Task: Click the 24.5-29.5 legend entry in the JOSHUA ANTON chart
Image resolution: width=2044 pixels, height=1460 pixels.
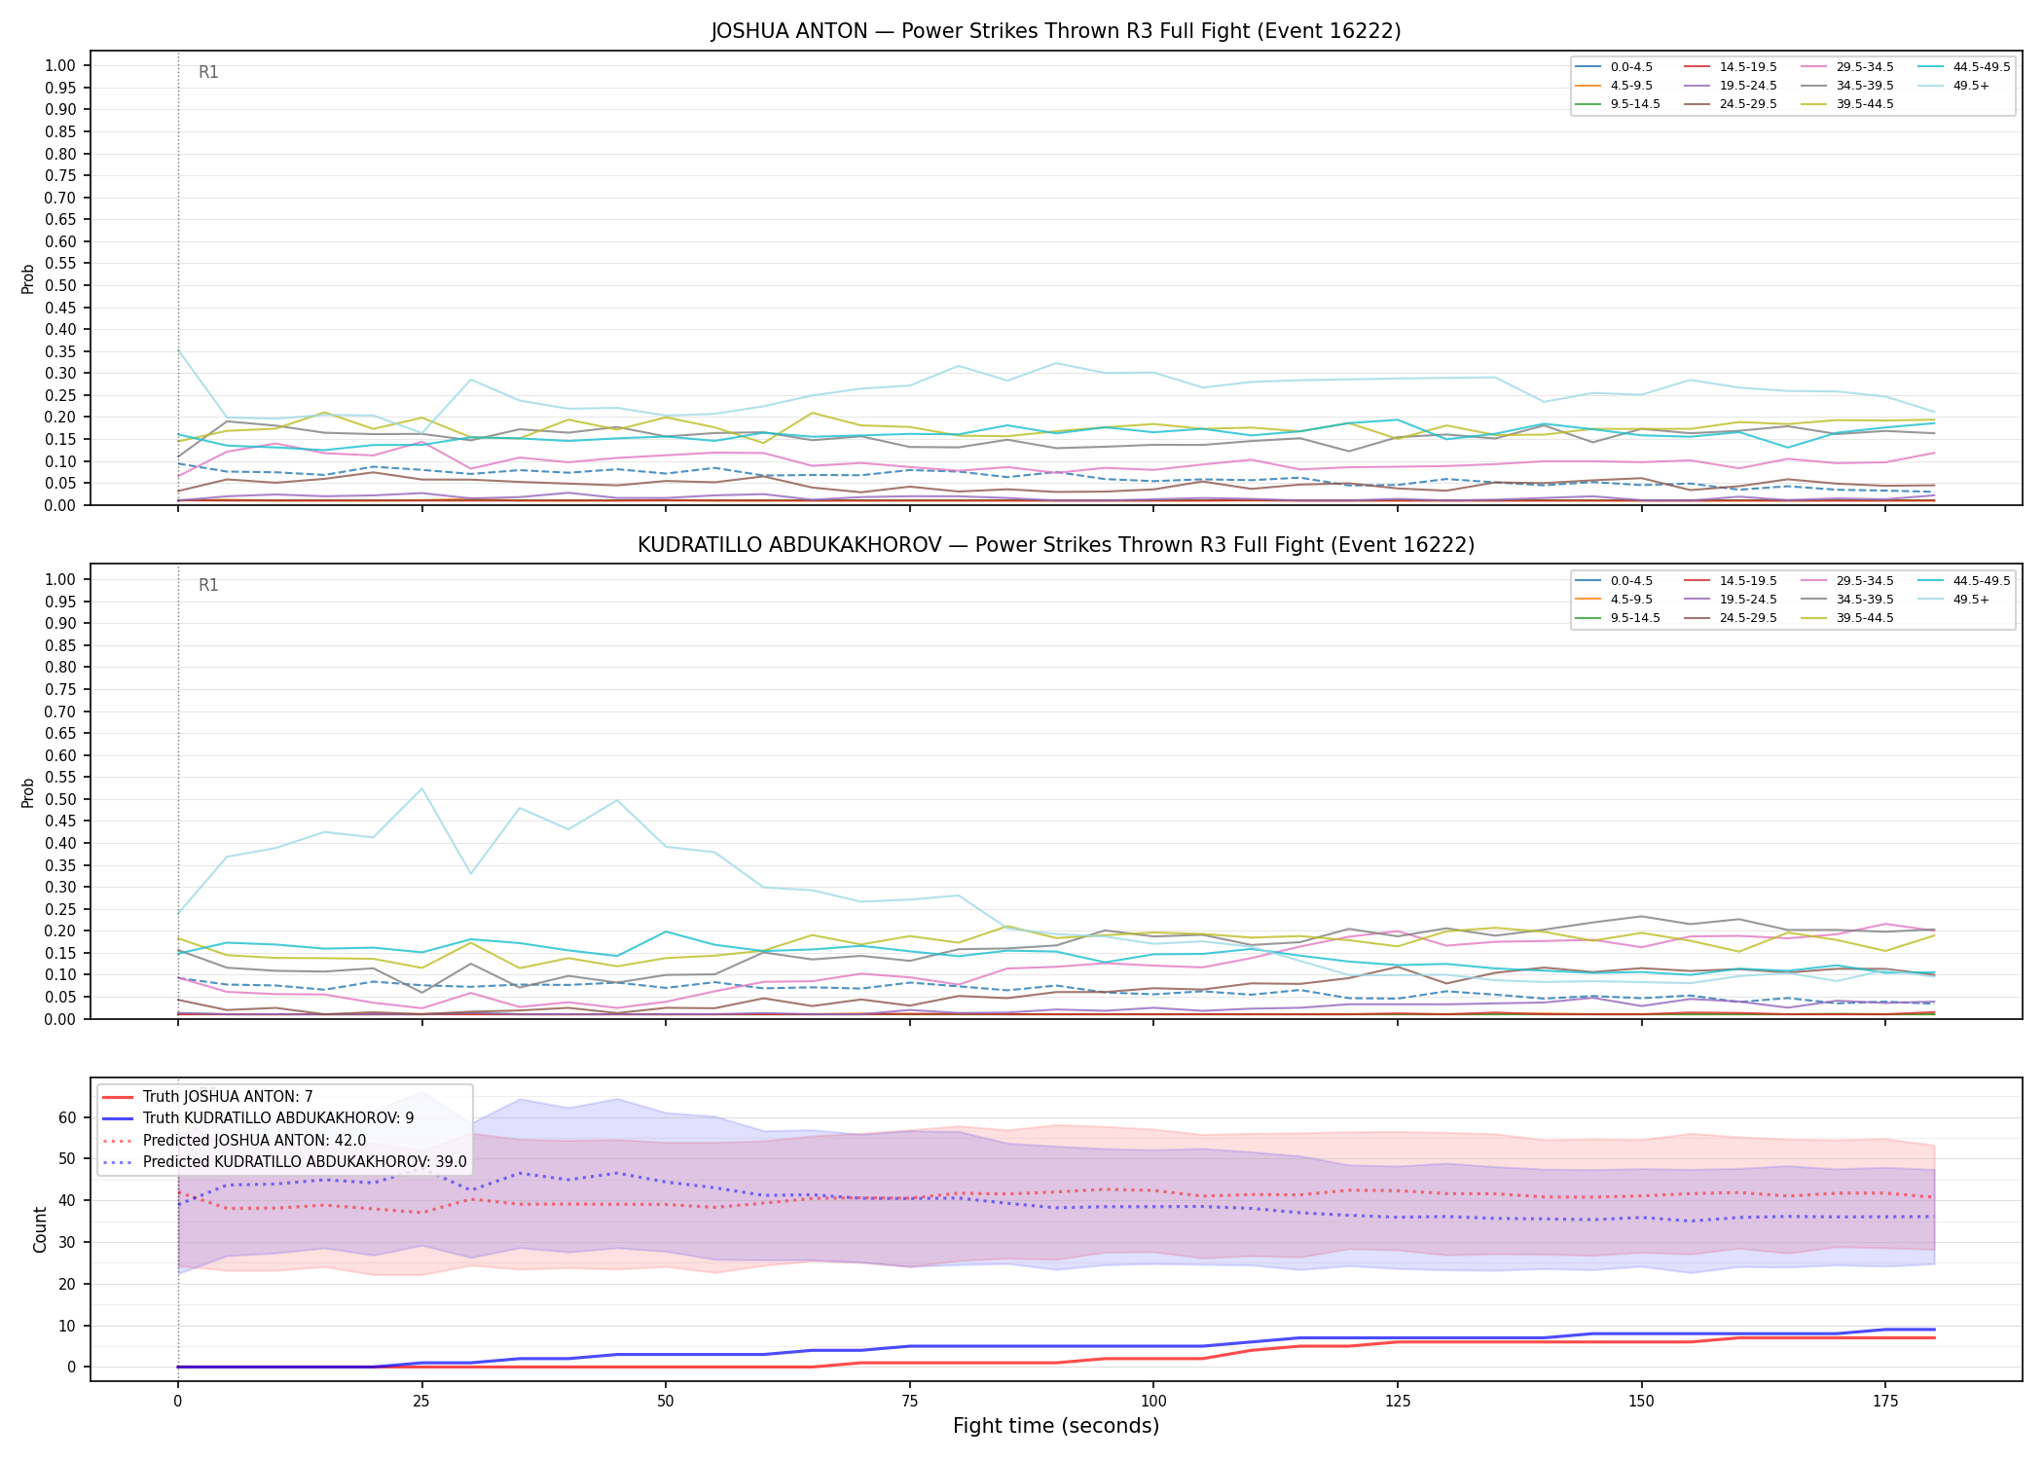Action: 1731,104
